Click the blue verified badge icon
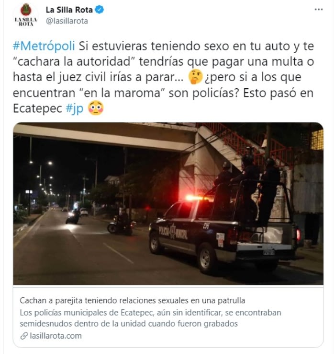This screenshot has height=354, width=335. coord(100,10)
